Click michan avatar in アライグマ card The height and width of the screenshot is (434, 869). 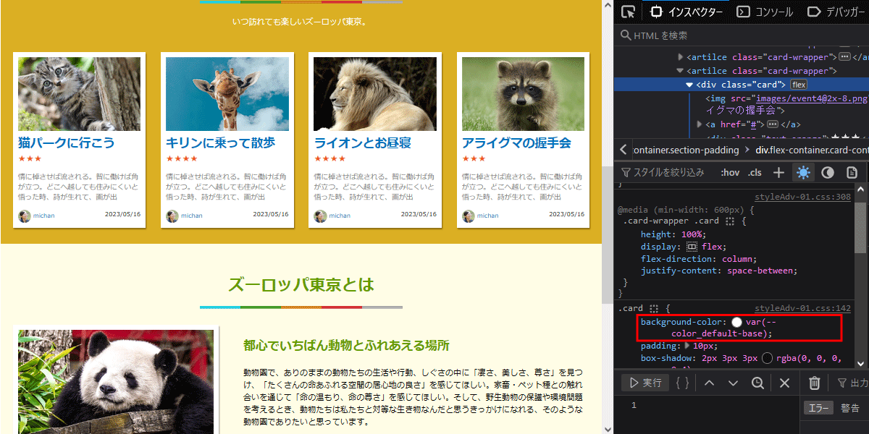469,216
